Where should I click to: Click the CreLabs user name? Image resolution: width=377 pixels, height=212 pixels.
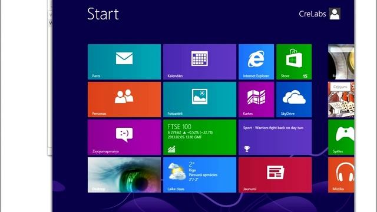coord(312,14)
